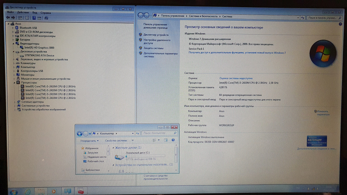
Task: Click the Оценка системы недоступна link
Action: click(236, 78)
